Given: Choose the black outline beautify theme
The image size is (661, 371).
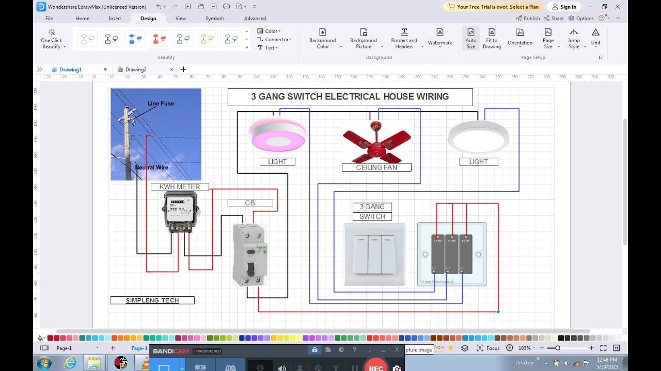Looking at the screenshot, I should pyautogui.click(x=112, y=39).
